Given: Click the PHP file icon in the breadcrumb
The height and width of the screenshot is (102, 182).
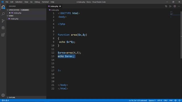Looking at the screenshot, I should pos(50,10).
